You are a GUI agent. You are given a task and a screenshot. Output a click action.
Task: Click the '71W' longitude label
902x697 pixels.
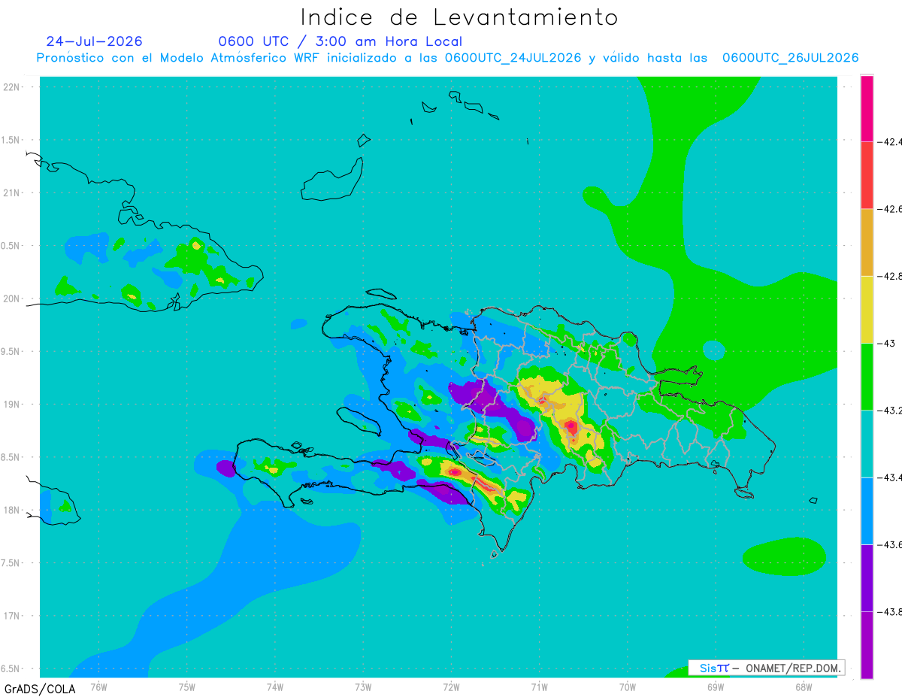[x=539, y=686]
